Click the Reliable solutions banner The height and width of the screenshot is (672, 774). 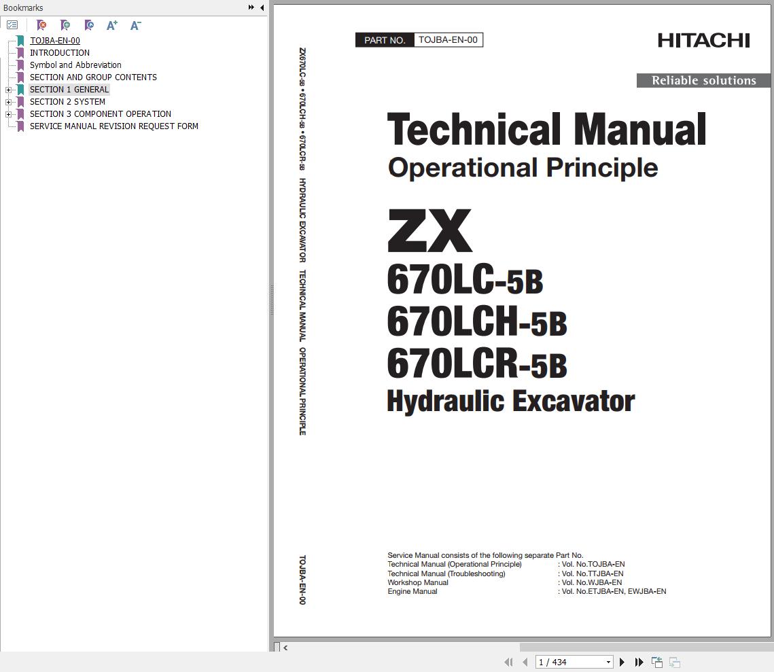(703, 80)
